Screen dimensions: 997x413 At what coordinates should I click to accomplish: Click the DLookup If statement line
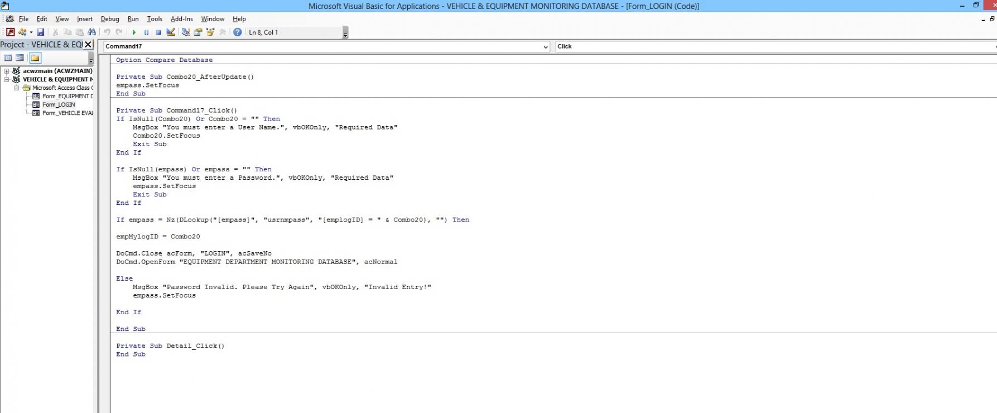292,220
